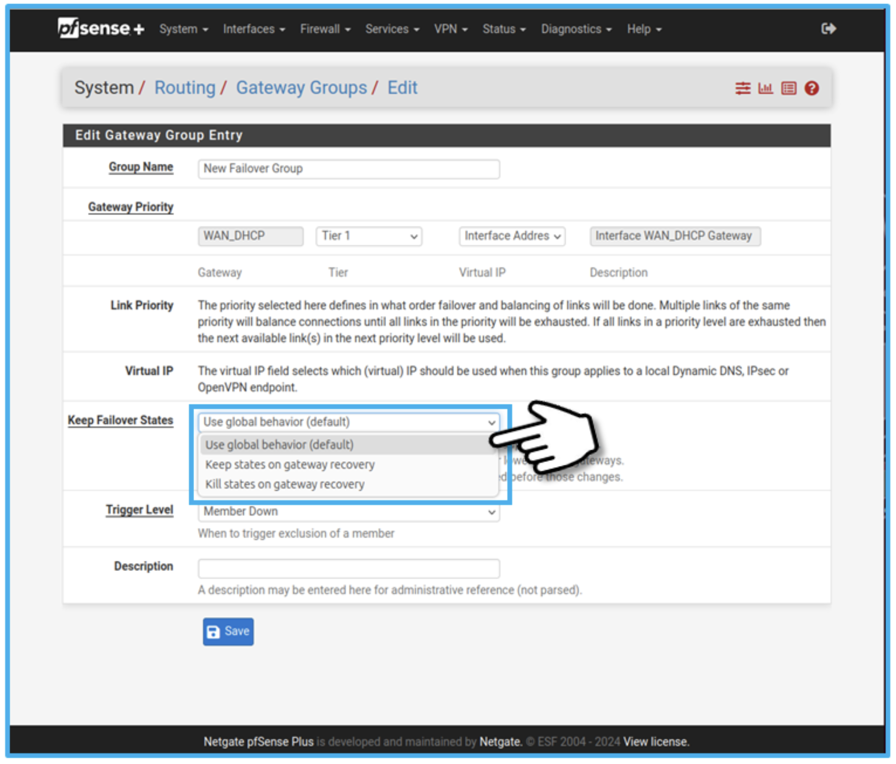Select 'Keep states on gateway recovery' option
The width and height of the screenshot is (896, 764).
[x=290, y=464]
